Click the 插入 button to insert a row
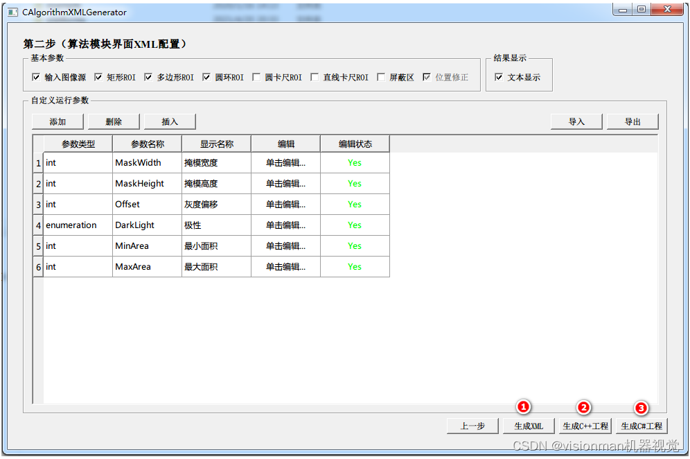This screenshot has height=459, width=690. point(170,121)
